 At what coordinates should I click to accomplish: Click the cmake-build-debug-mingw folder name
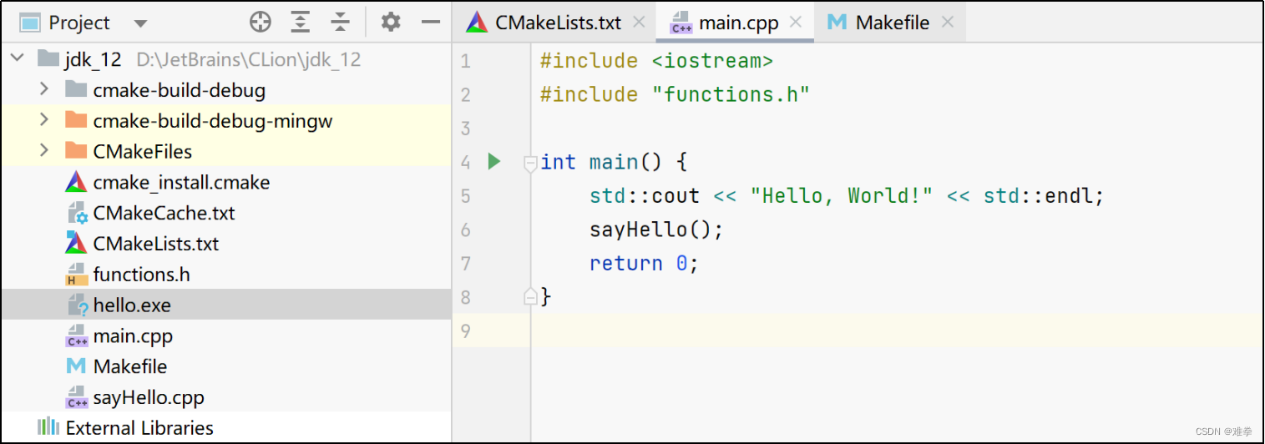click(213, 121)
